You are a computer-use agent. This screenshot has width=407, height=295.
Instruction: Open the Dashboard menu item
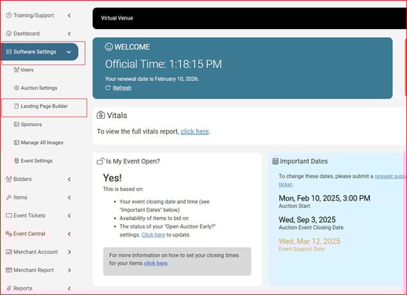[x=27, y=34]
